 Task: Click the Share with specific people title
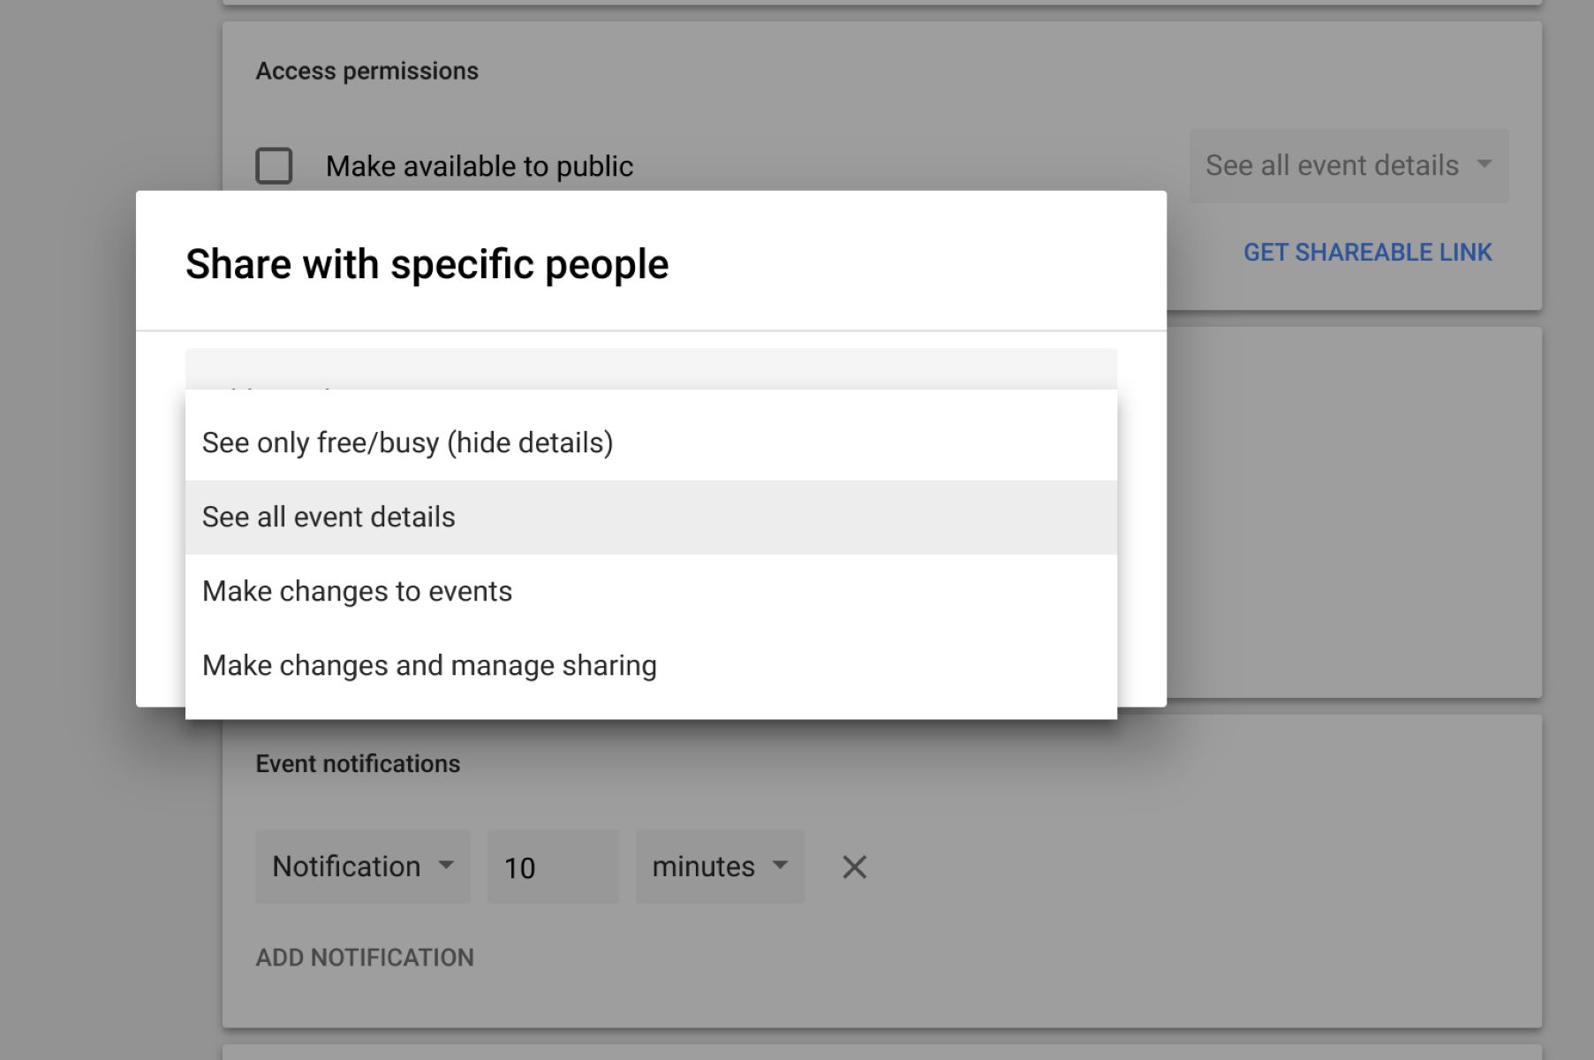pos(427,264)
